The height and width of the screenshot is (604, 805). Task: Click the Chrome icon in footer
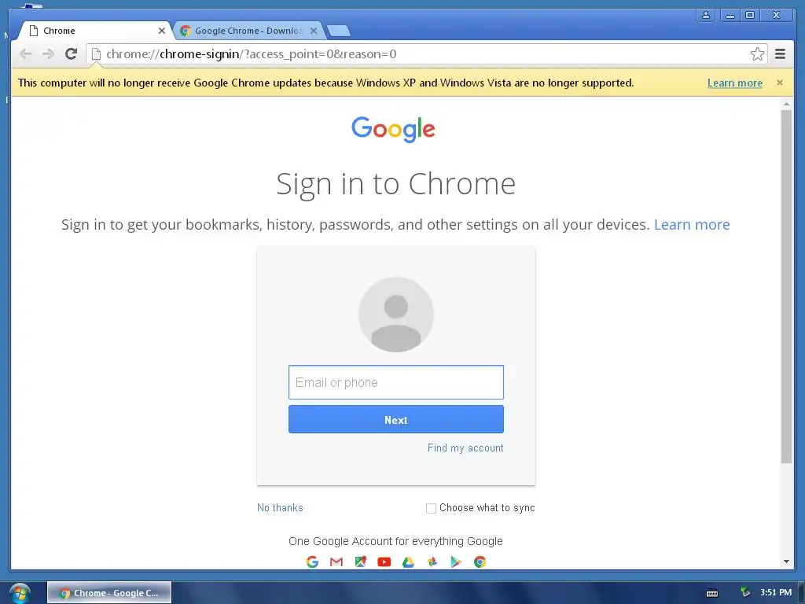[x=480, y=562]
